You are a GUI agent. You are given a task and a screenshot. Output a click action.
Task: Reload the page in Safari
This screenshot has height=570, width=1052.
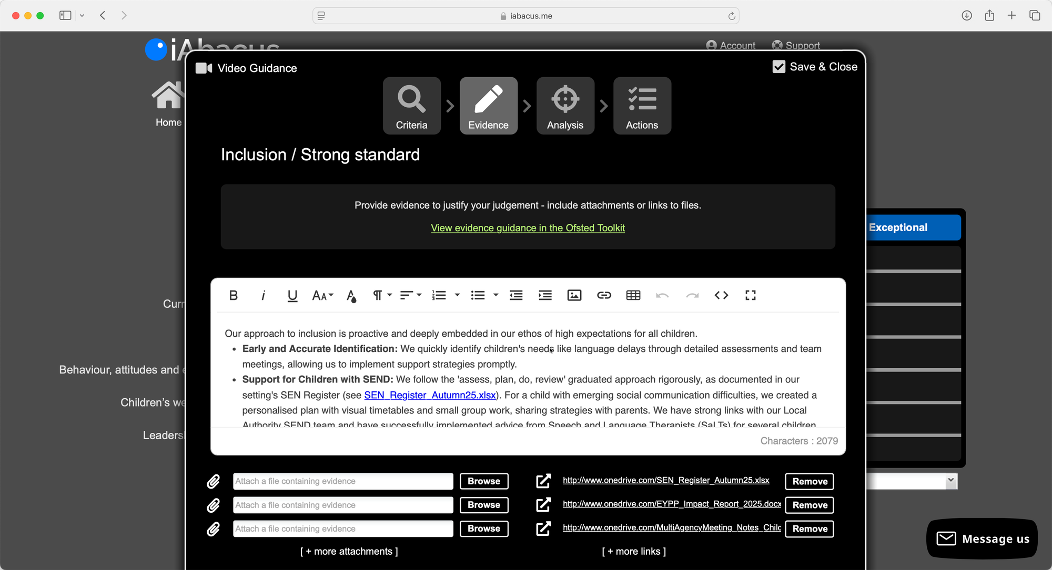(x=731, y=16)
